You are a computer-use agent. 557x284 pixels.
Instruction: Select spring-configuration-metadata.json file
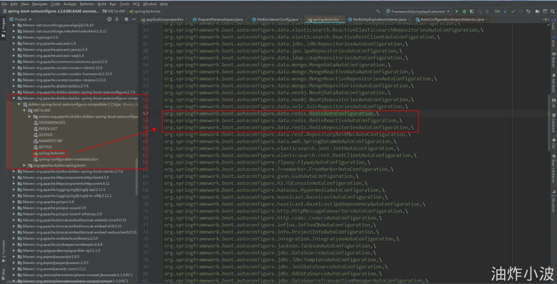[x=68, y=159]
